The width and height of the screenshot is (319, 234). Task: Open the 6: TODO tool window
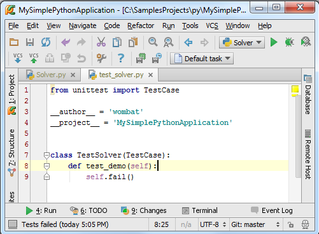point(89,210)
